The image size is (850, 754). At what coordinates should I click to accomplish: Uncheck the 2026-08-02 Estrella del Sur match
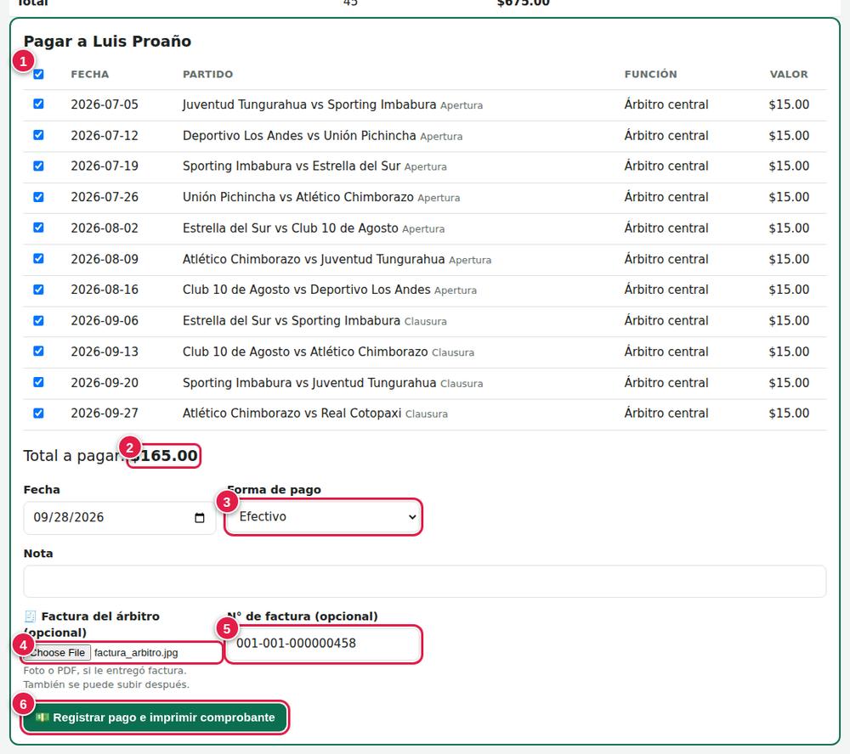click(x=38, y=228)
